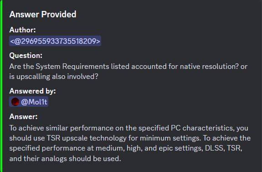Click the line "and their analogs should be used."

point(65,158)
